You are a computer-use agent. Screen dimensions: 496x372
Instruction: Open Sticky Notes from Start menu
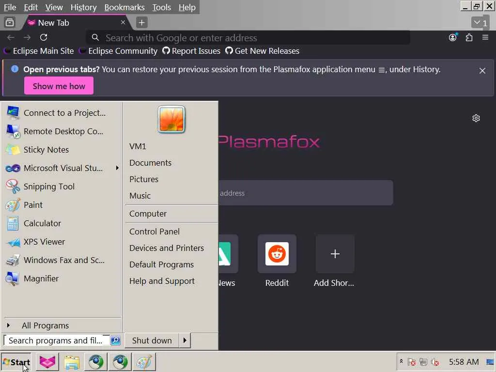point(62,150)
